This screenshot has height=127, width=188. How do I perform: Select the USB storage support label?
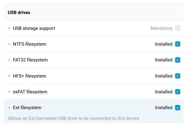click(x=34, y=28)
